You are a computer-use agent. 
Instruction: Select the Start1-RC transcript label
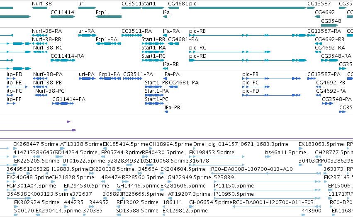click(153, 56)
